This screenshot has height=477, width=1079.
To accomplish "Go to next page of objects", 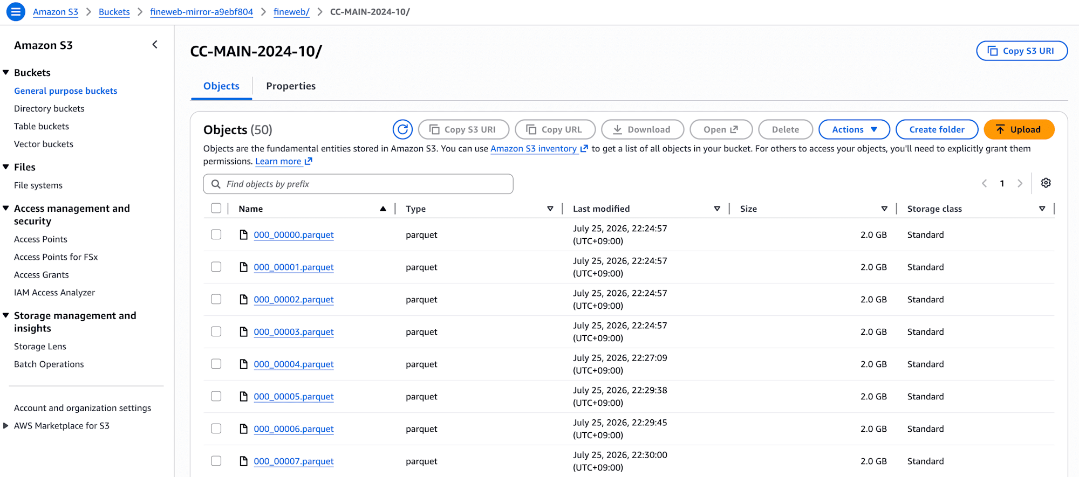I will pyautogui.click(x=1020, y=183).
